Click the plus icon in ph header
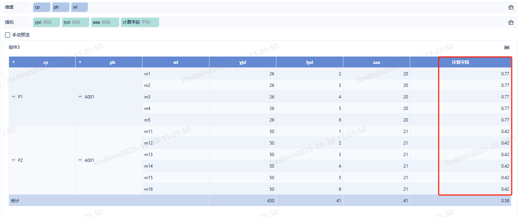The height and width of the screenshot is (217, 520). [x=80, y=62]
